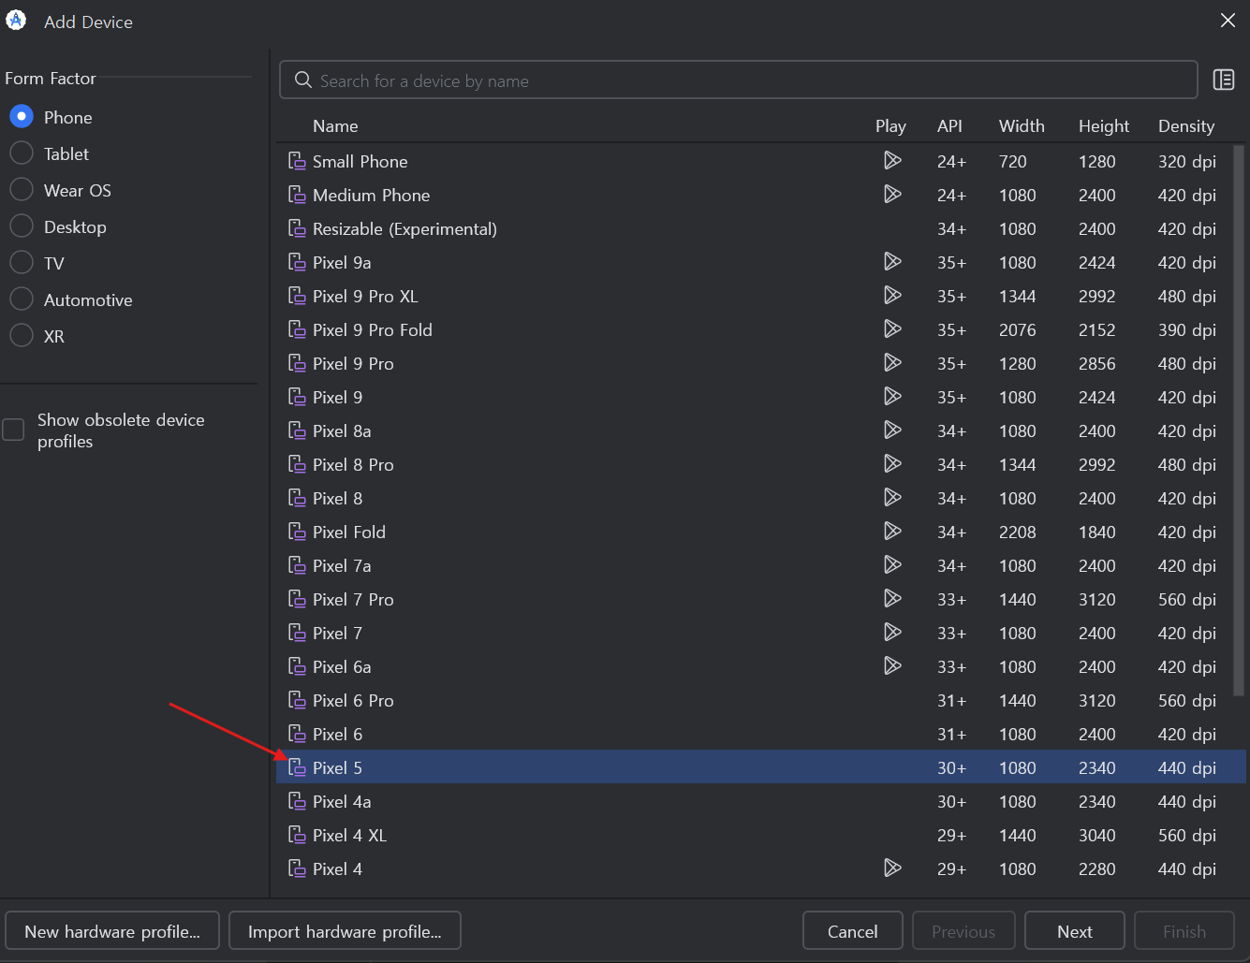Sort by the API column header
Image resolution: width=1250 pixels, height=963 pixels.
coord(949,126)
